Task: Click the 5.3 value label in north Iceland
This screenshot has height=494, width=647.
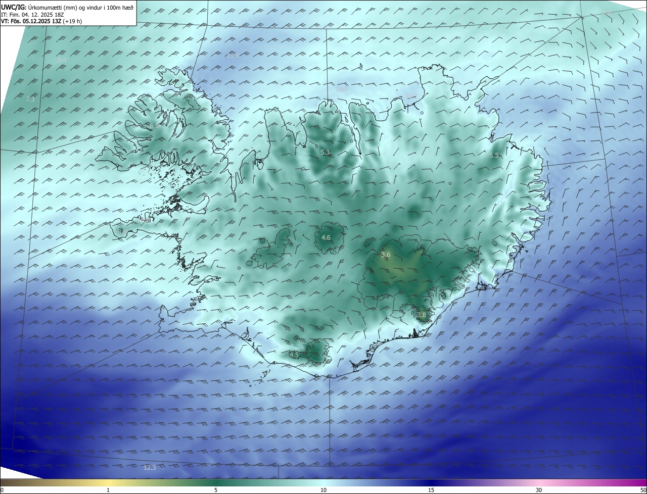Action: [x=325, y=152]
